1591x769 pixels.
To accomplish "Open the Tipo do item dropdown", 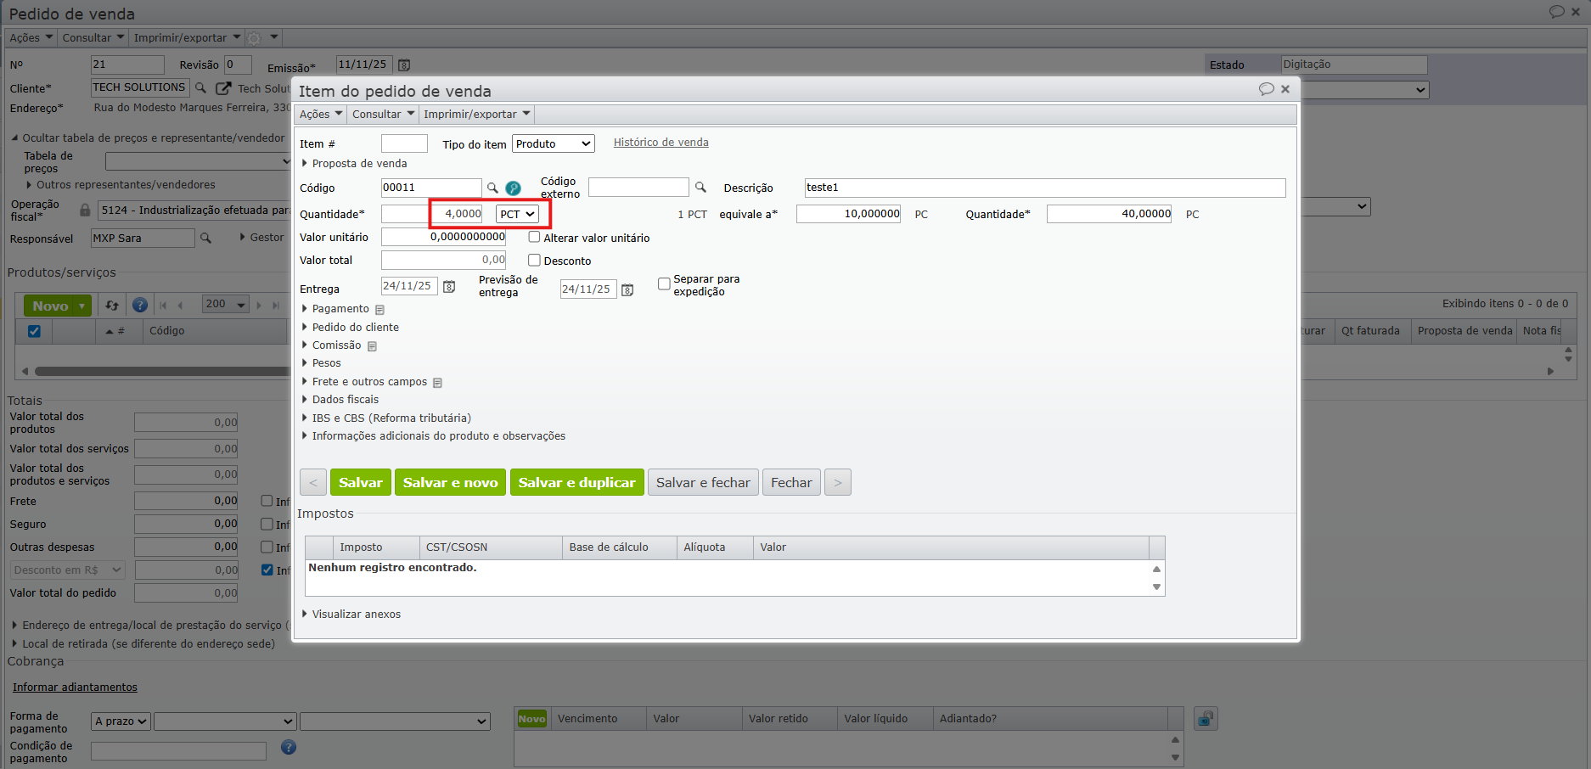I will [554, 144].
